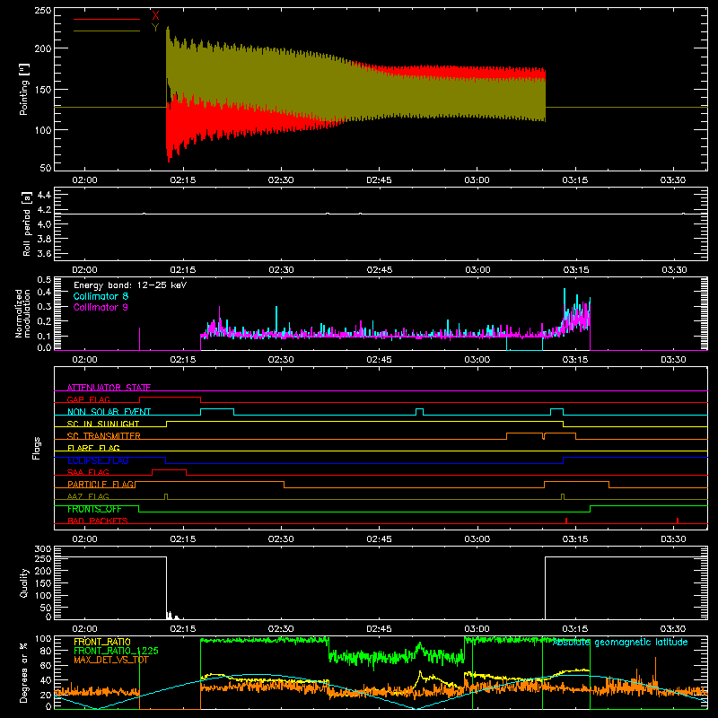The height and width of the screenshot is (718, 718).
Task: Click the BAD_PACKETS red spike near 03:15
Action: (566, 521)
